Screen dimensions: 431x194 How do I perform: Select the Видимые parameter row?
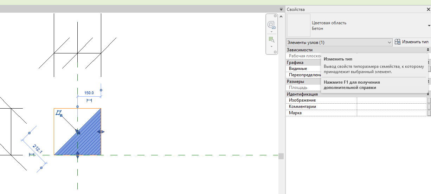pyautogui.click(x=304, y=69)
